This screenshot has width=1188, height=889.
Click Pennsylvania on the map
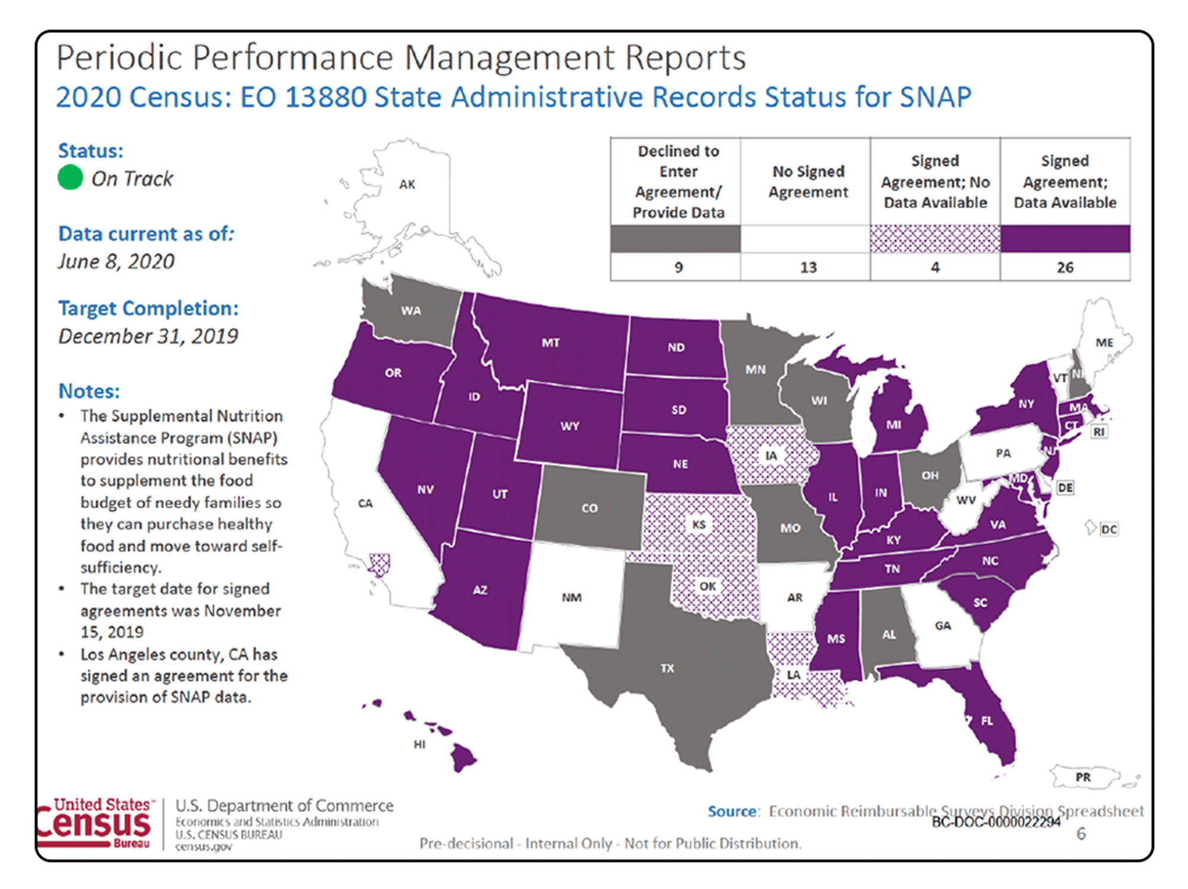pos(1003,453)
